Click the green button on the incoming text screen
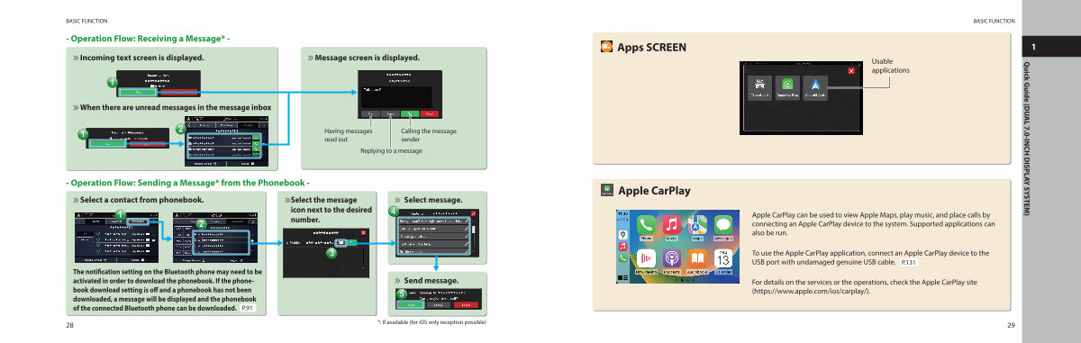1081x343 pixels. (x=139, y=91)
